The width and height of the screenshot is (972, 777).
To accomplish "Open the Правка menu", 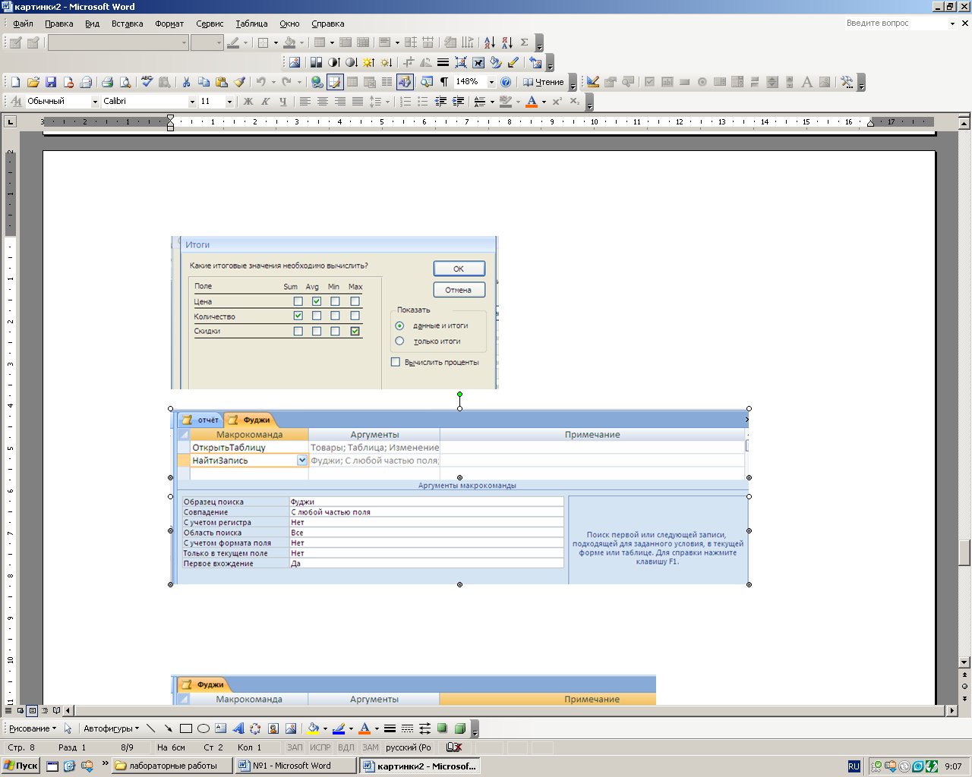I will tap(58, 24).
